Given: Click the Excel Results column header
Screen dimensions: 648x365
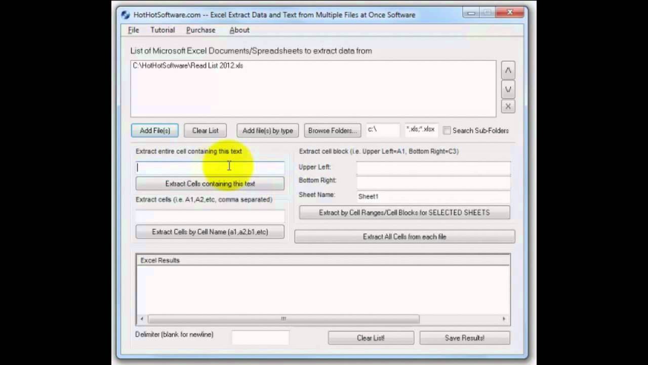Looking at the screenshot, I should (323, 260).
